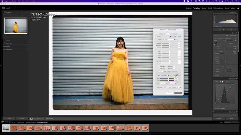Expand the Collections panel
Image resolution: width=241 pixels, height=135 pixels.
[x=4, y=49]
